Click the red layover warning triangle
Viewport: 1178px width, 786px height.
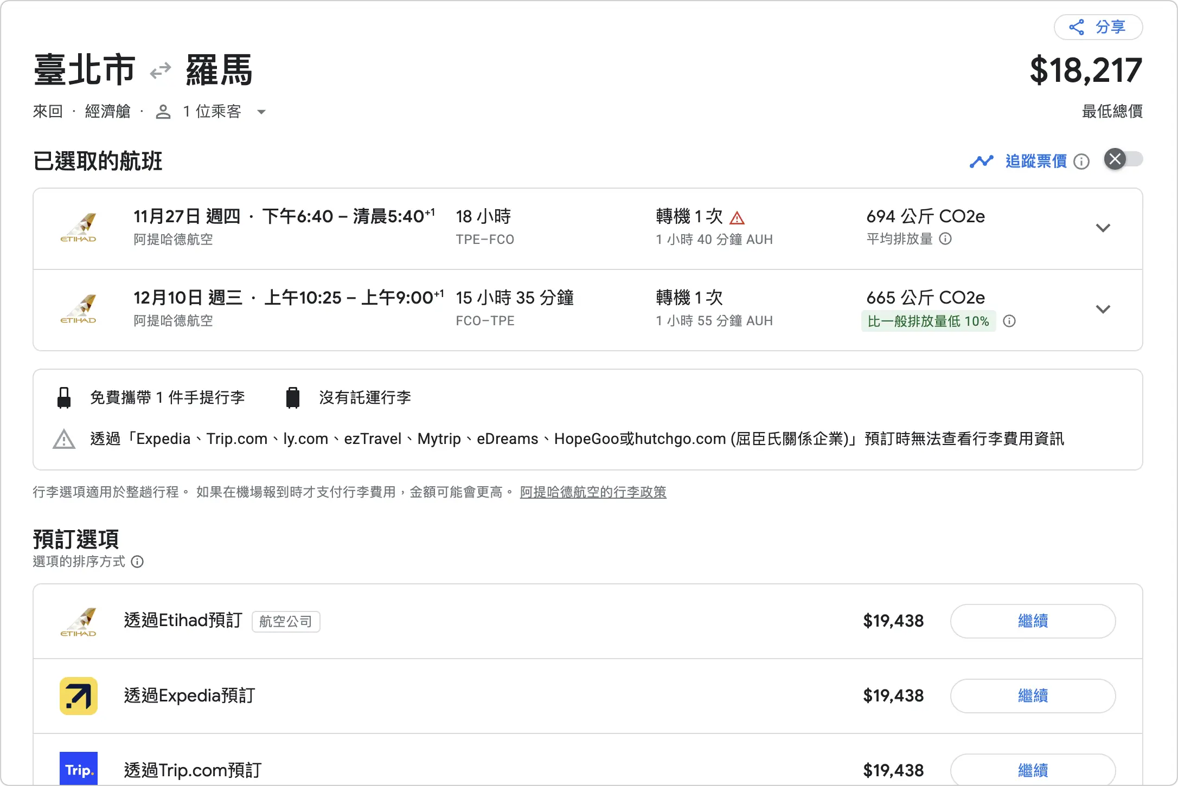pyautogui.click(x=737, y=218)
